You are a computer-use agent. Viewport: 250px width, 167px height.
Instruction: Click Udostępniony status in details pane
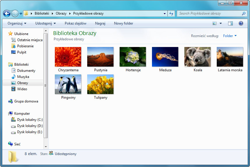coord(66,154)
